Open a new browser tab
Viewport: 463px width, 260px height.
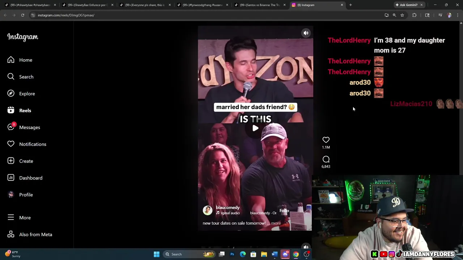(x=351, y=5)
